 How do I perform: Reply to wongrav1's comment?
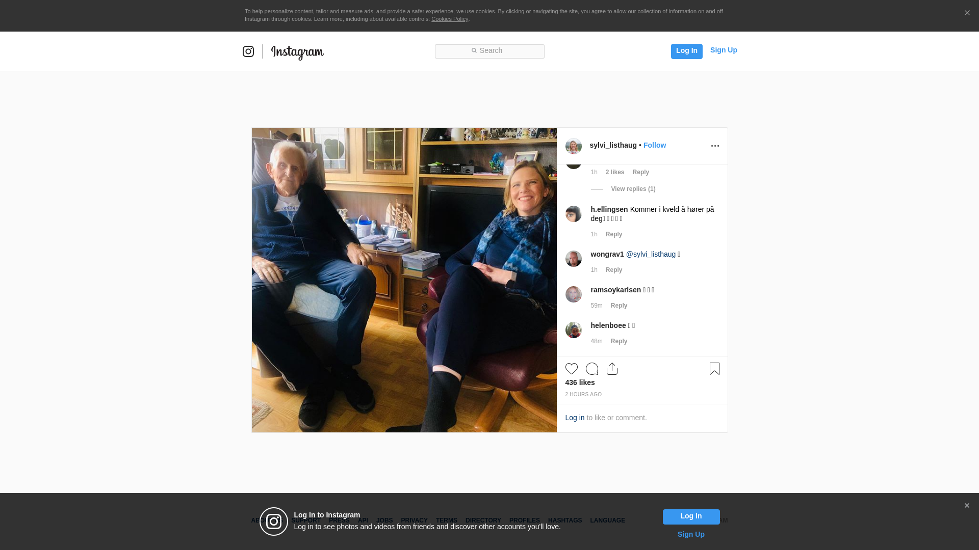pyautogui.click(x=613, y=270)
